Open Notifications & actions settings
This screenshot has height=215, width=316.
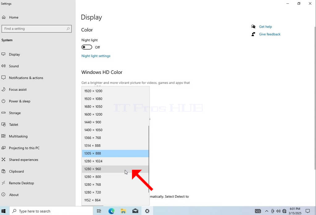tap(26, 78)
